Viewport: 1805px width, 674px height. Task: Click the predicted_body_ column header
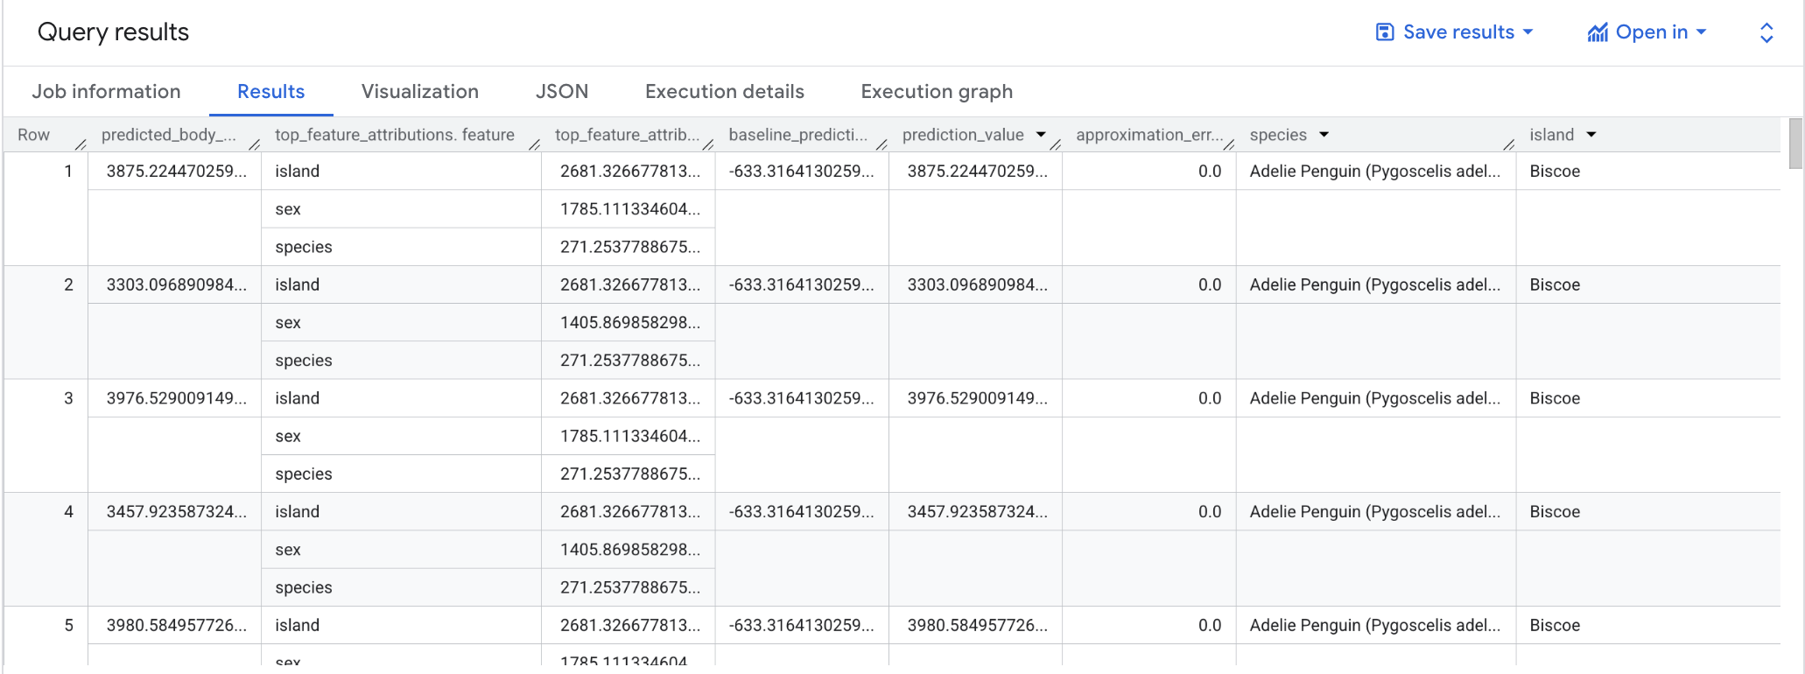click(169, 135)
